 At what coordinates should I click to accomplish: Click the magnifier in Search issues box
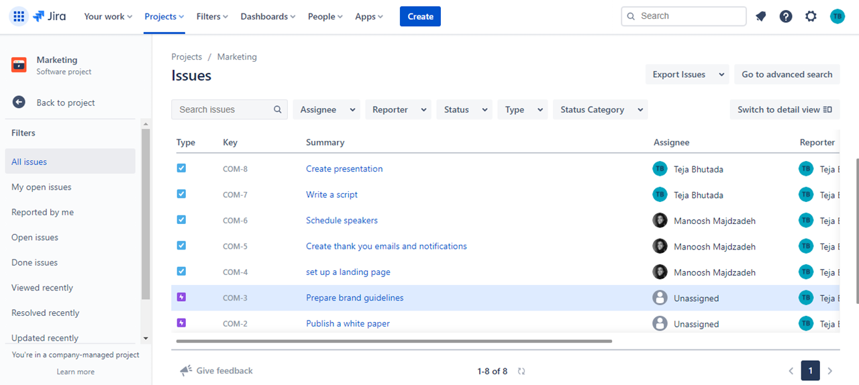278,109
